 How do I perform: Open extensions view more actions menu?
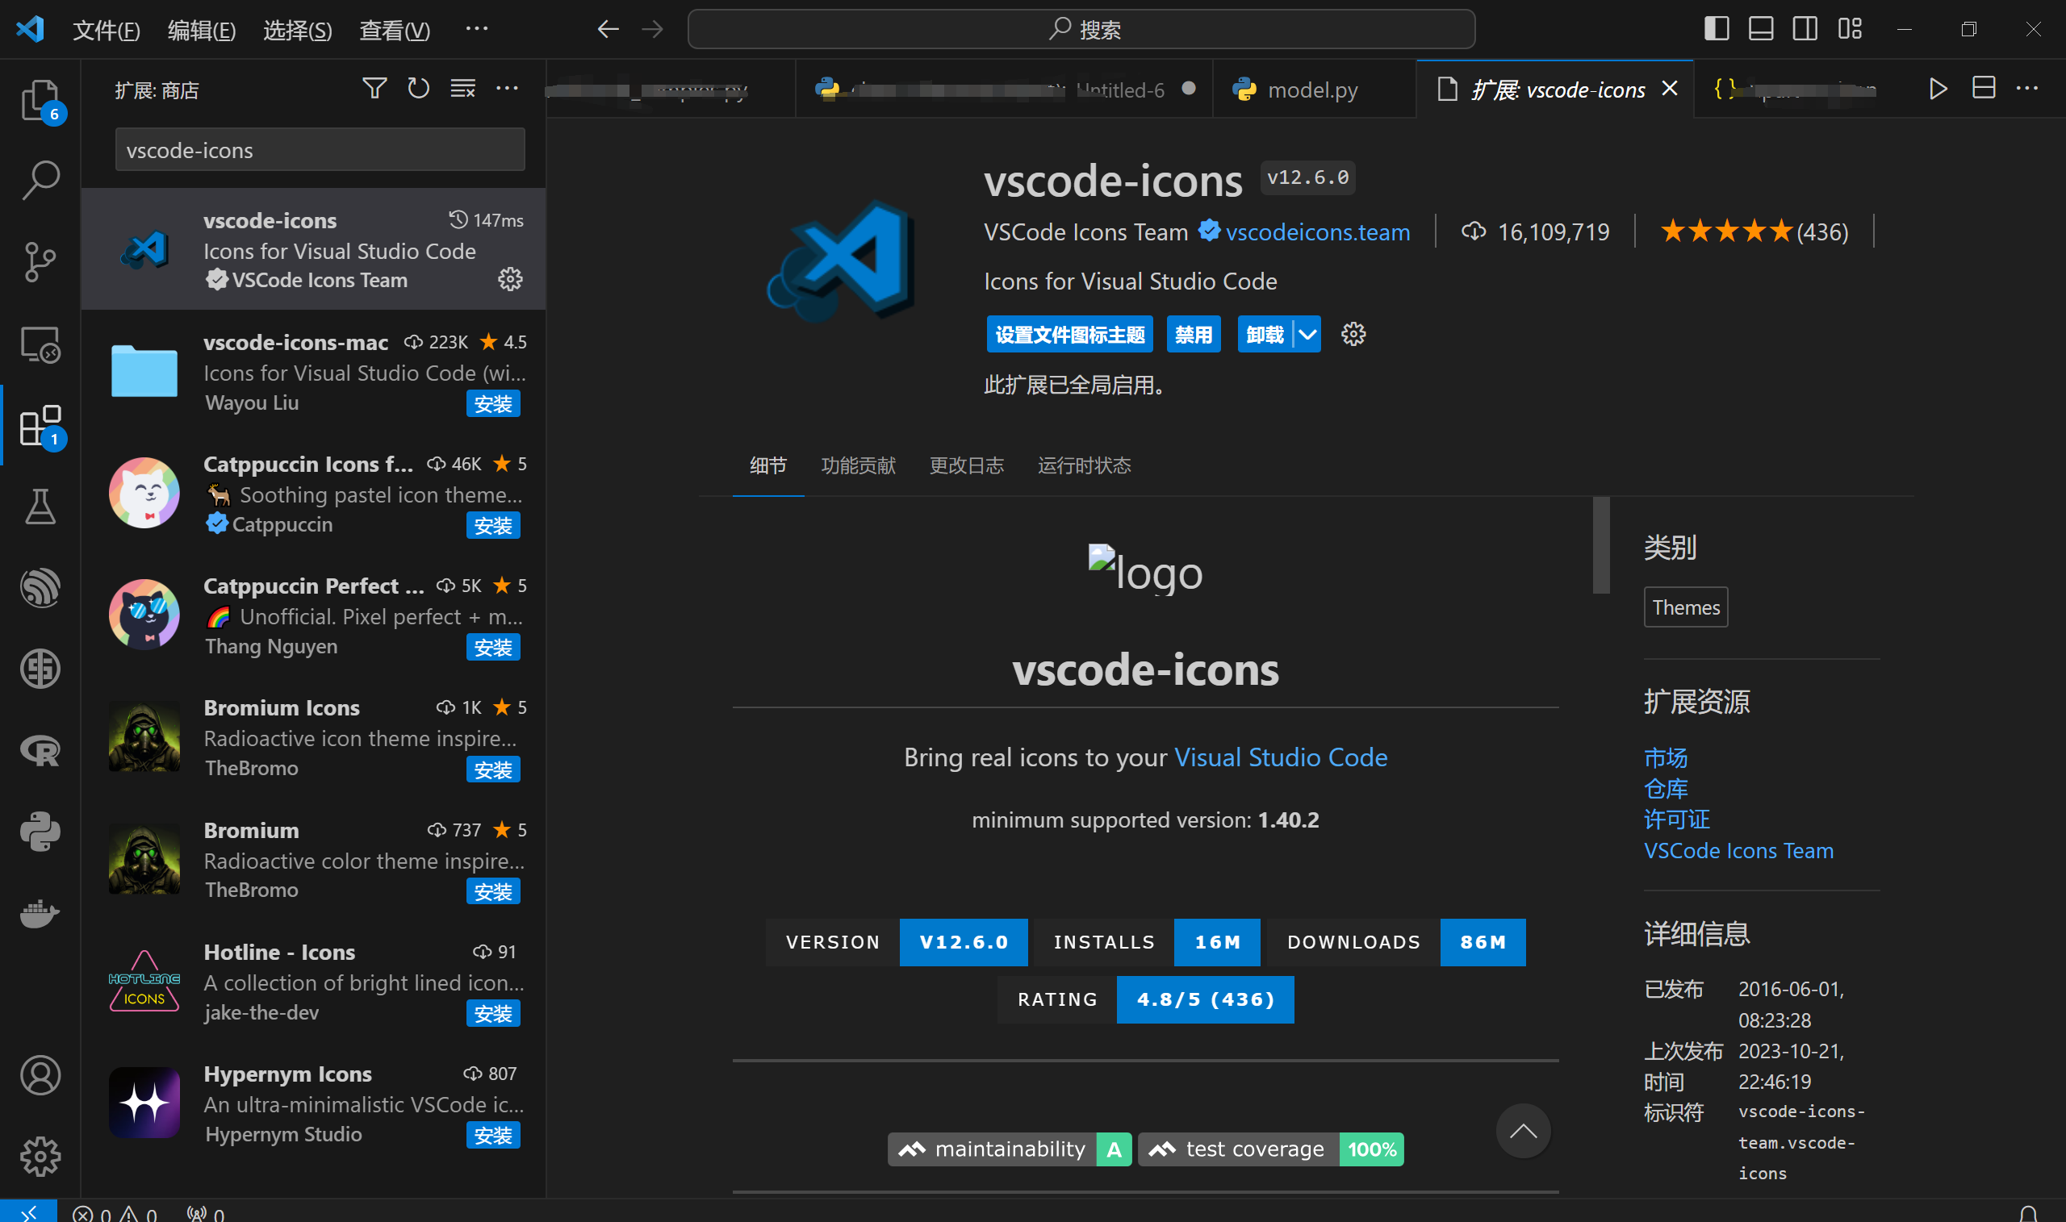pos(507,88)
